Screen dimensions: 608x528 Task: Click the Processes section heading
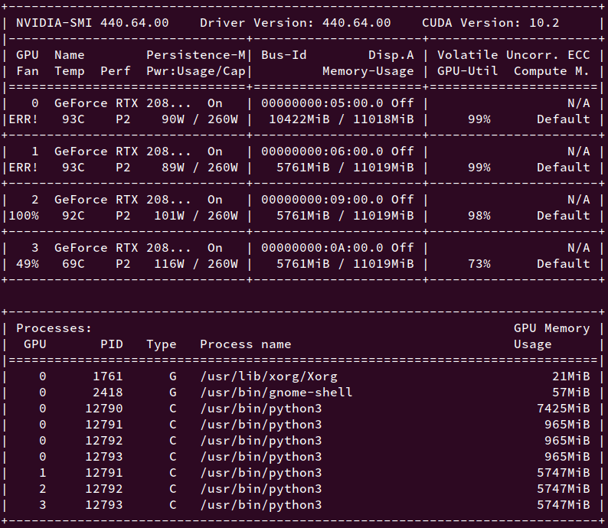click(54, 328)
